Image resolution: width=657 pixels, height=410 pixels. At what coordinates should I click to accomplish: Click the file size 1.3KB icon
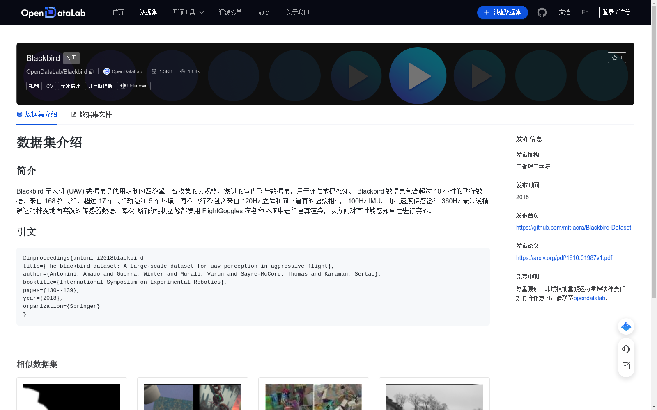[154, 71]
